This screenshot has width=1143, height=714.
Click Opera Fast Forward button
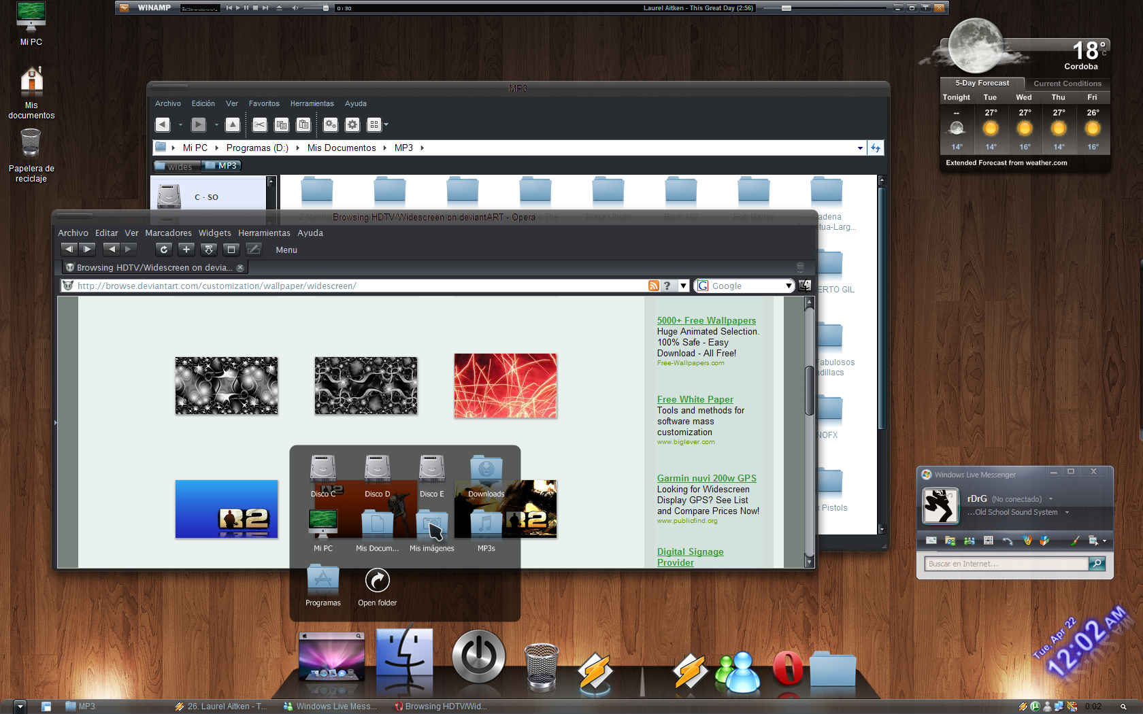point(87,250)
